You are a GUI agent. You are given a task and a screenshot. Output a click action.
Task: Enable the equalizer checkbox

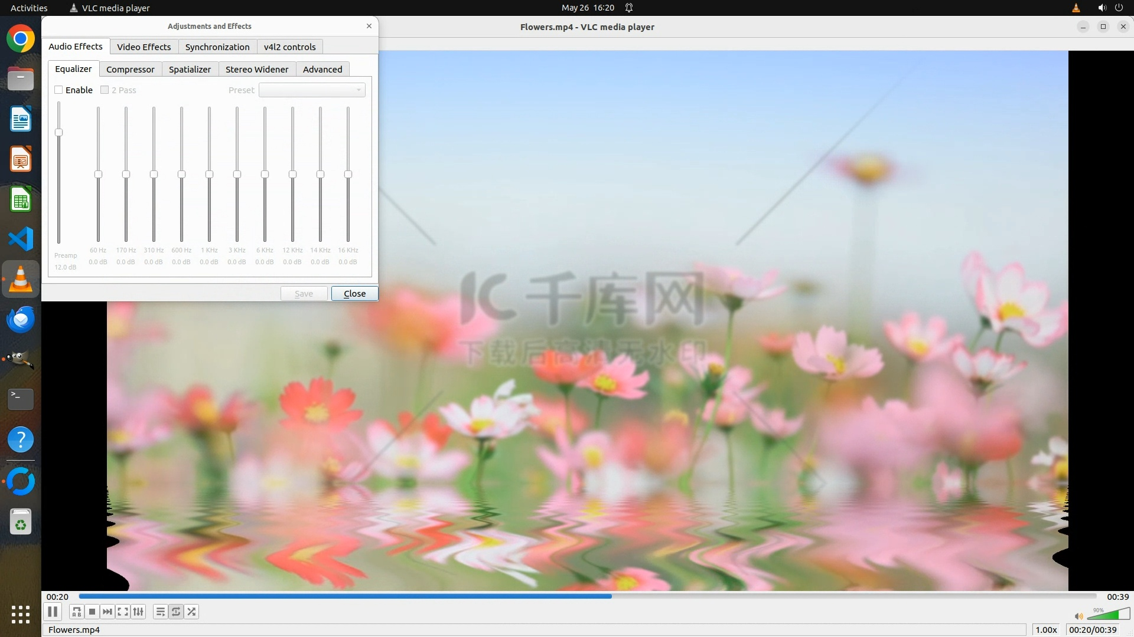tap(58, 90)
